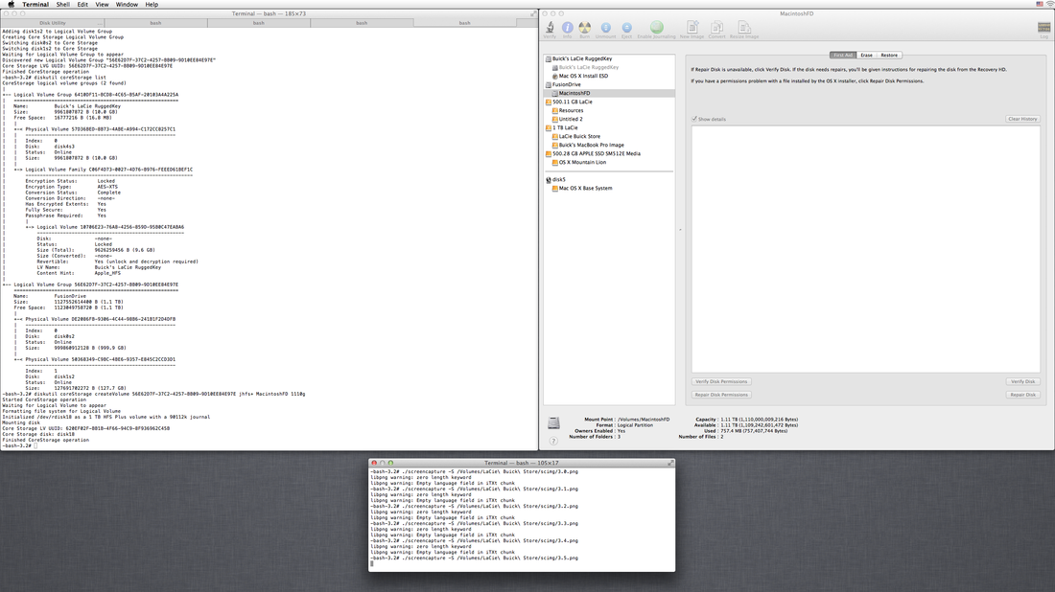Toggle the Show details checkbox

coord(694,119)
